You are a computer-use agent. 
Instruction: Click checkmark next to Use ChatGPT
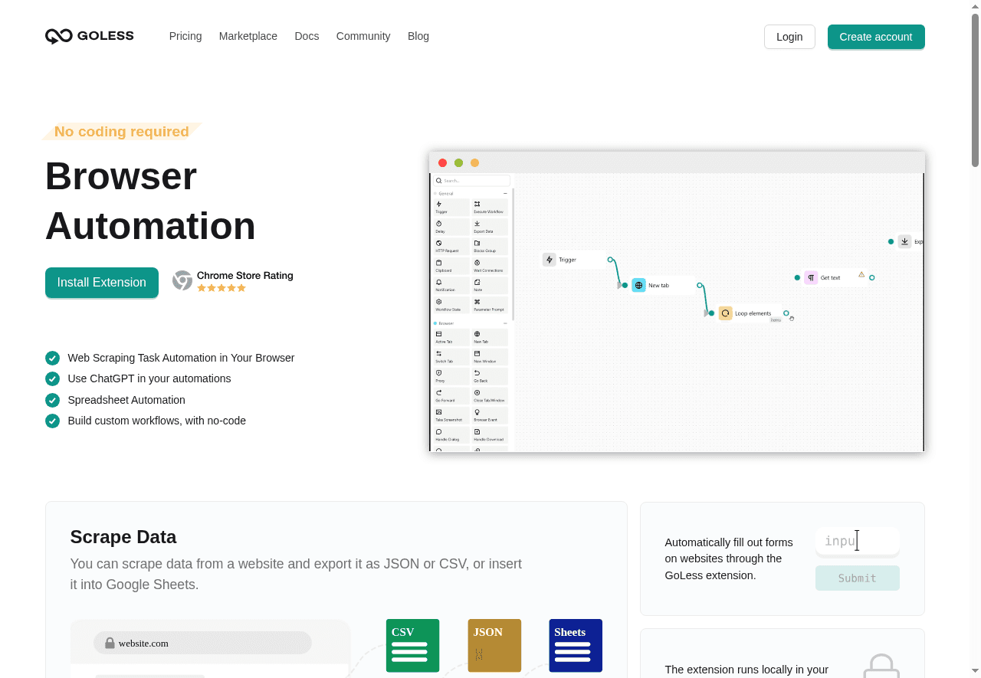52,378
